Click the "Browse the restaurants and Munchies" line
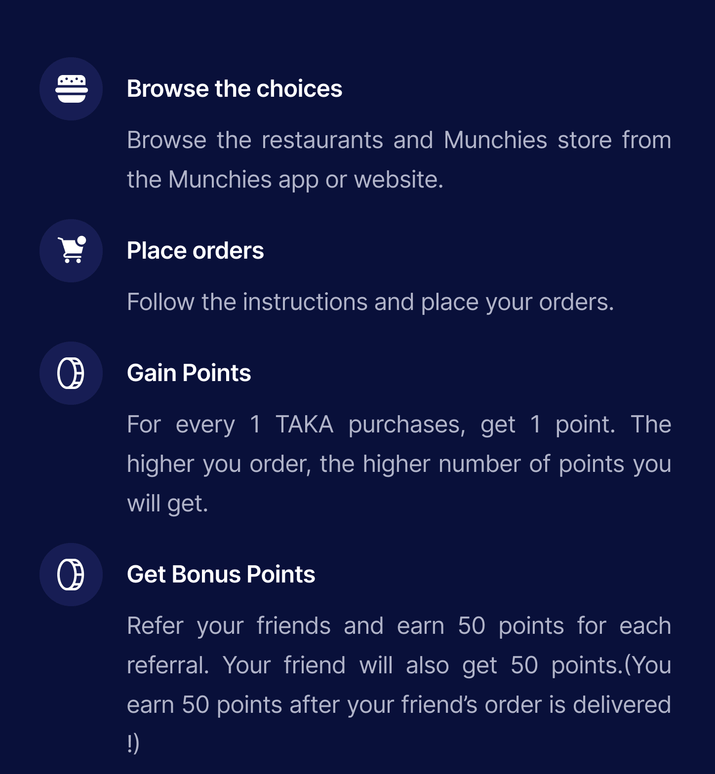The image size is (715, 774). point(399,140)
